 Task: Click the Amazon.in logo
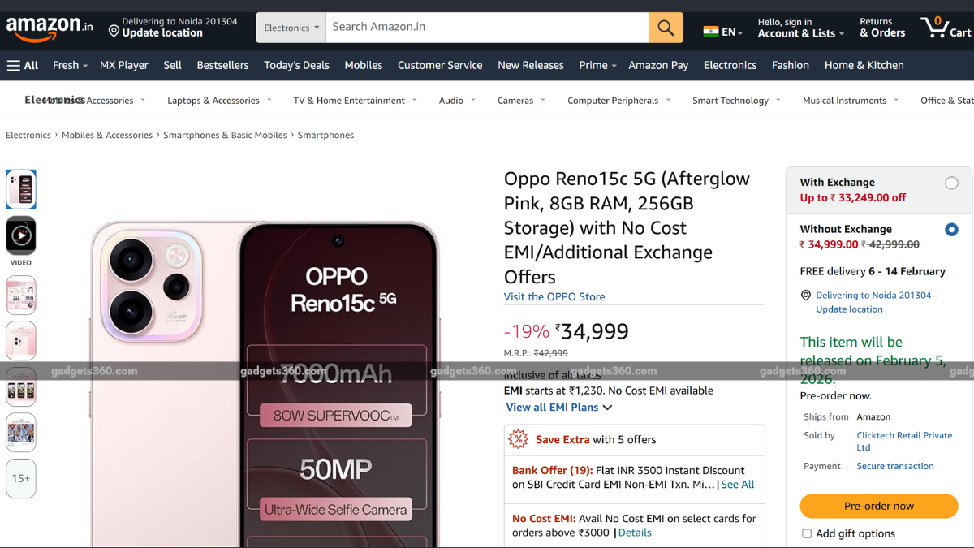(45, 26)
